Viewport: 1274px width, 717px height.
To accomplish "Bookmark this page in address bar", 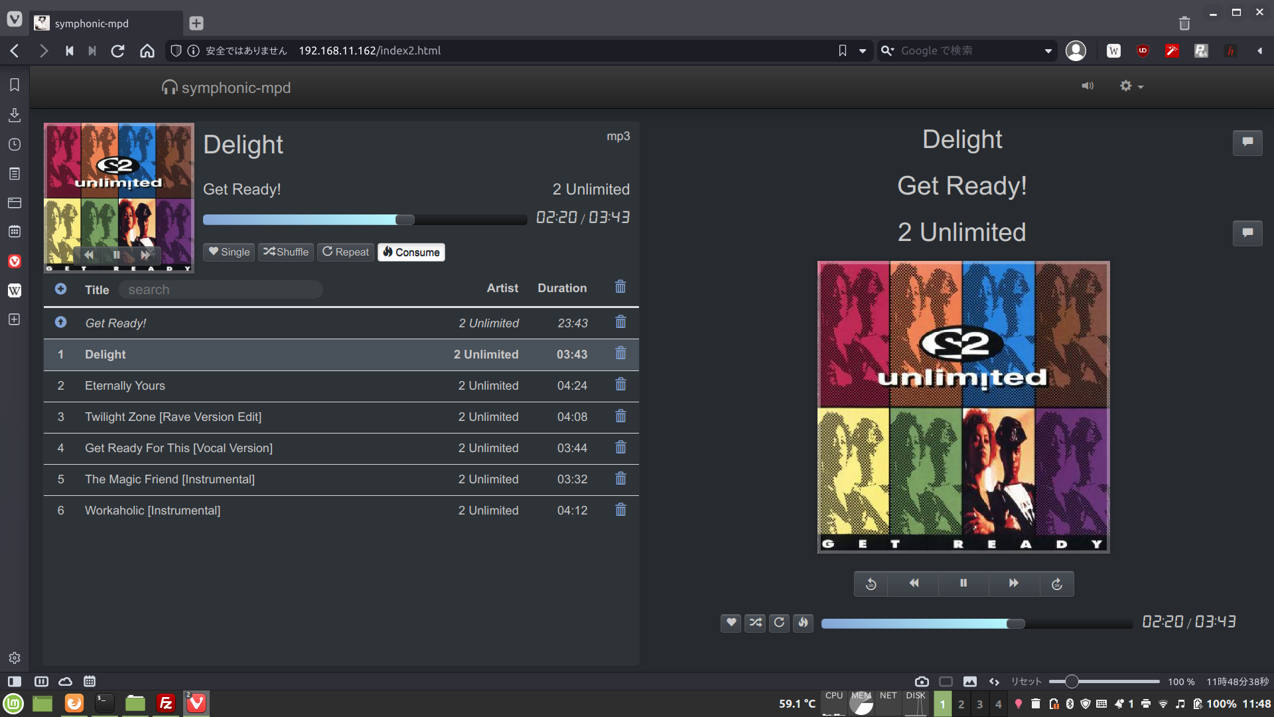I will pyautogui.click(x=843, y=50).
